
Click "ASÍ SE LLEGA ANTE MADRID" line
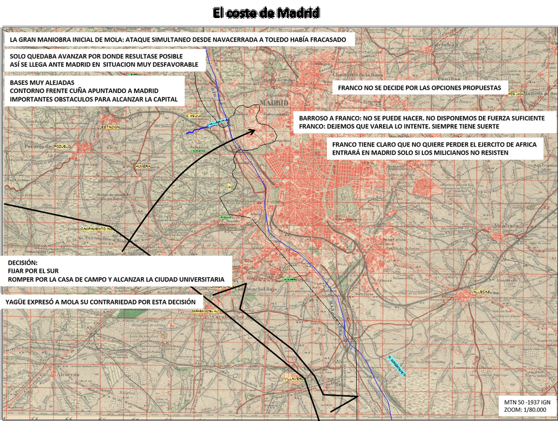click(x=104, y=65)
